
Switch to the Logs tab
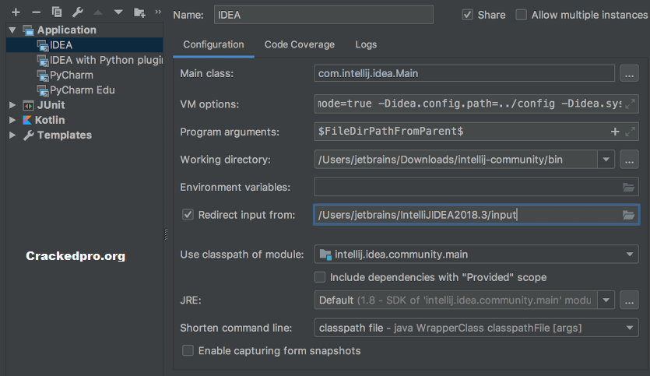tap(366, 45)
